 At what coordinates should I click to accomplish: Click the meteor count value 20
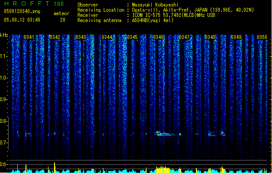[63, 20]
